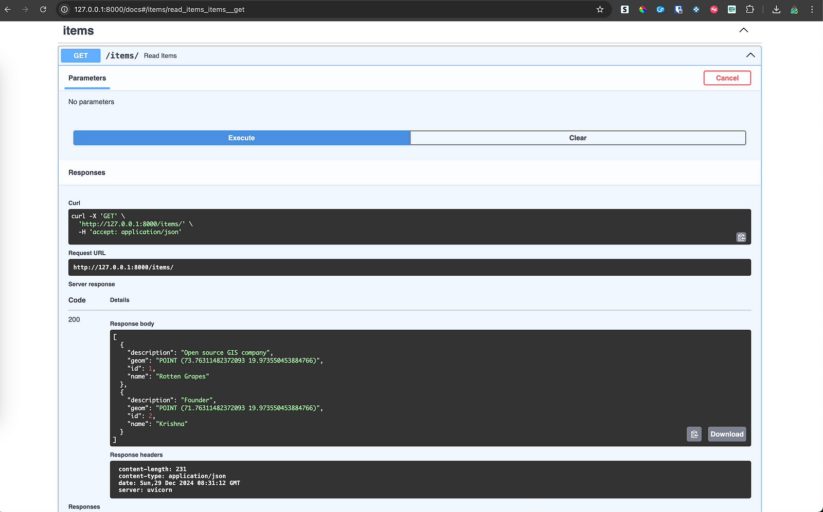Copy the curl command to clipboard
Image resolution: width=823 pixels, height=512 pixels.
pyautogui.click(x=741, y=237)
